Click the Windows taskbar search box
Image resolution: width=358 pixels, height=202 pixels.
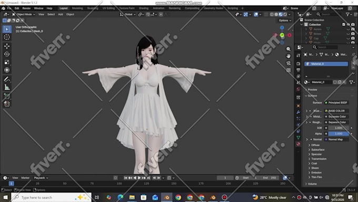tap(51, 197)
